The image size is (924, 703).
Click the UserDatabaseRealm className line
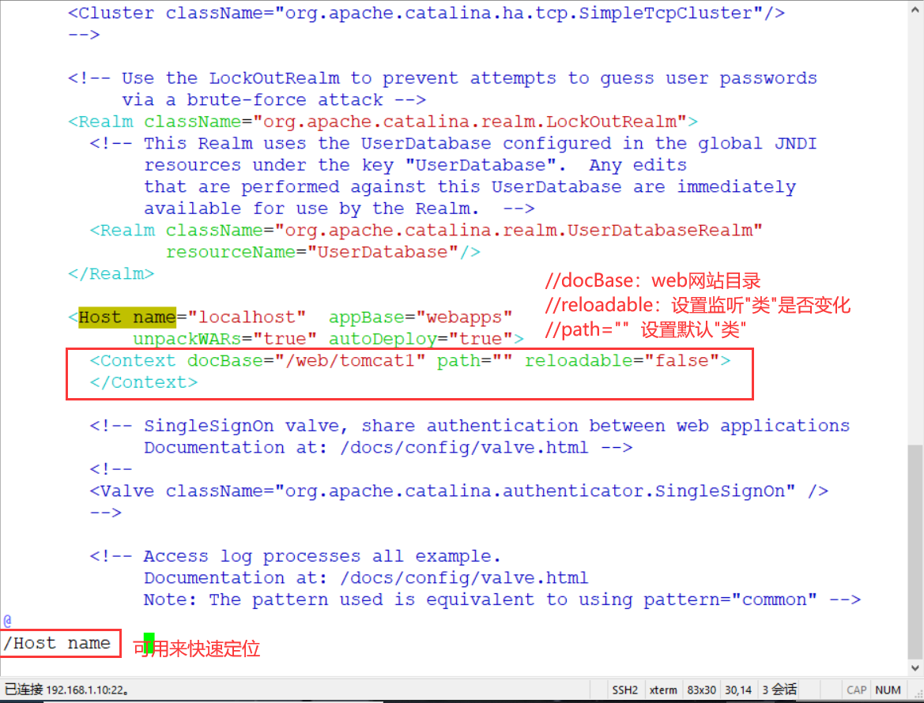pos(426,230)
